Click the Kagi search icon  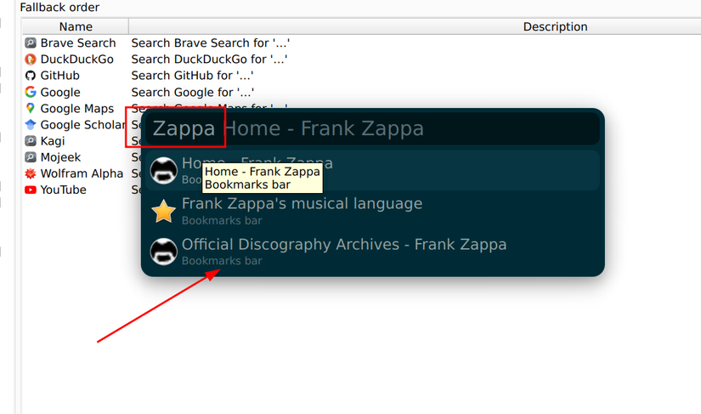(31, 141)
